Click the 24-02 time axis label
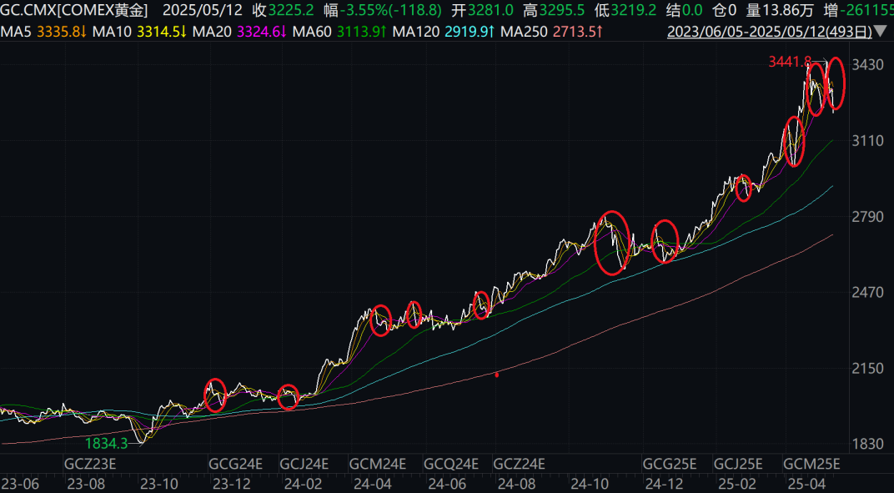The image size is (894, 493). coord(304,484)
